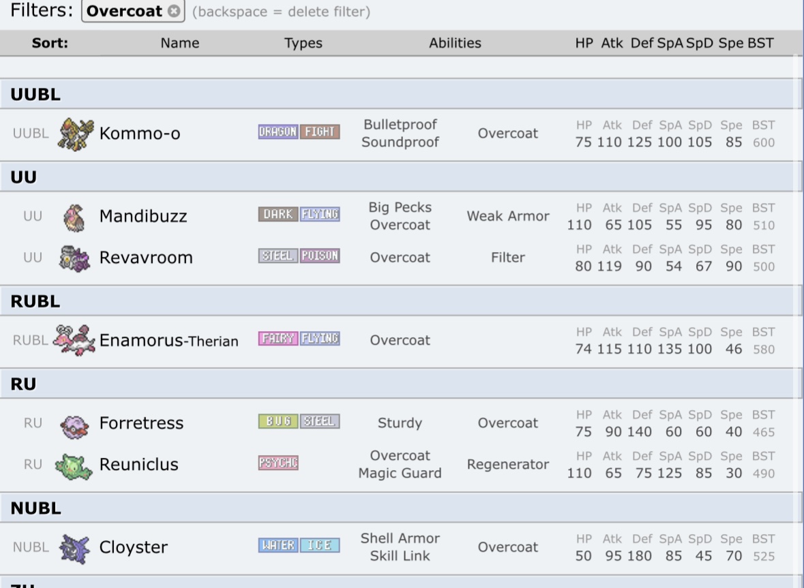
Task: Click the Kommo-o sprite icon
Action: [x=74, y=134]
